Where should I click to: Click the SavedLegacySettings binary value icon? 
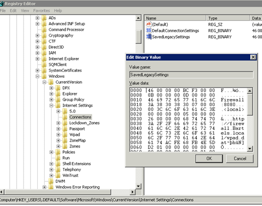[148, 36]
